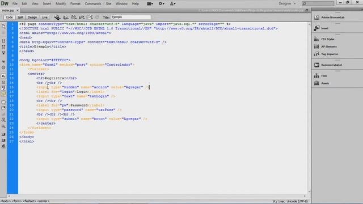
Task: Open the W3C Validation menu icon
Action: click(x=82, y=18)
